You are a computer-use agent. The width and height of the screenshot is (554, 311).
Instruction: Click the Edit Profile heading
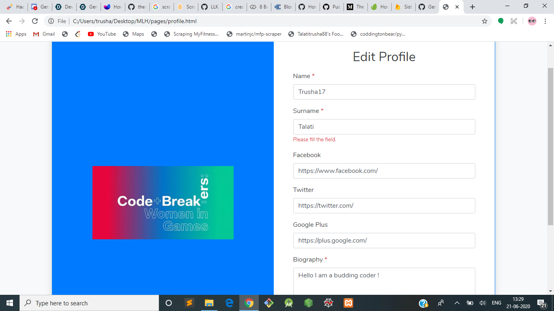click(x=384, y=57)
